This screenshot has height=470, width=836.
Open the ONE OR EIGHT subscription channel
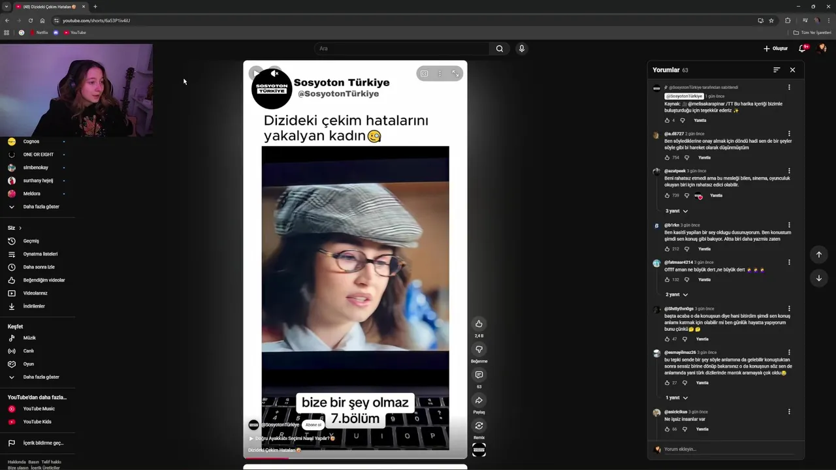tap(39, 155)
